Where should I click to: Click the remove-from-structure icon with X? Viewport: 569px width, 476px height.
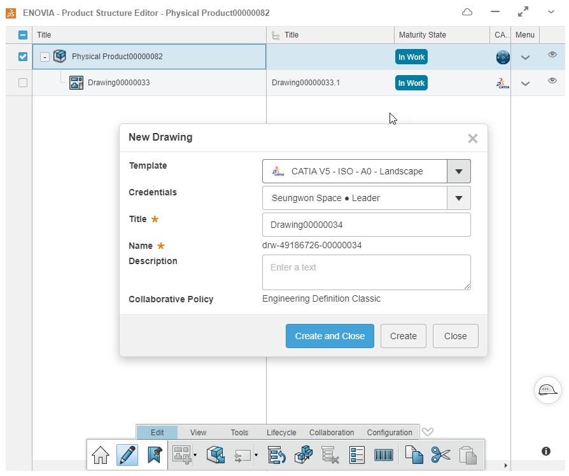330,455
